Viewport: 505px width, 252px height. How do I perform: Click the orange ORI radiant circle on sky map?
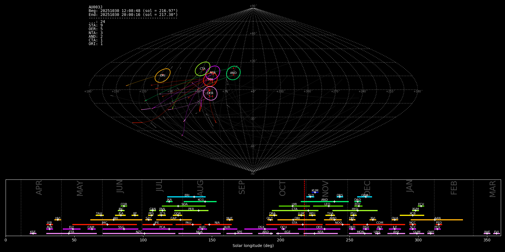pos(162,75)
